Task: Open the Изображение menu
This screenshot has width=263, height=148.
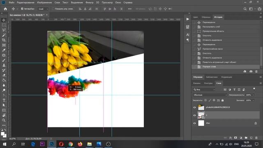Action: click(x=44, y=2)
